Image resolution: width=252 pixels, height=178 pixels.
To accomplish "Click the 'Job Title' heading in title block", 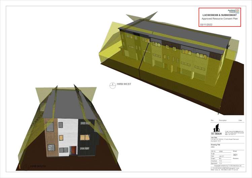I will tap(214, 138).
